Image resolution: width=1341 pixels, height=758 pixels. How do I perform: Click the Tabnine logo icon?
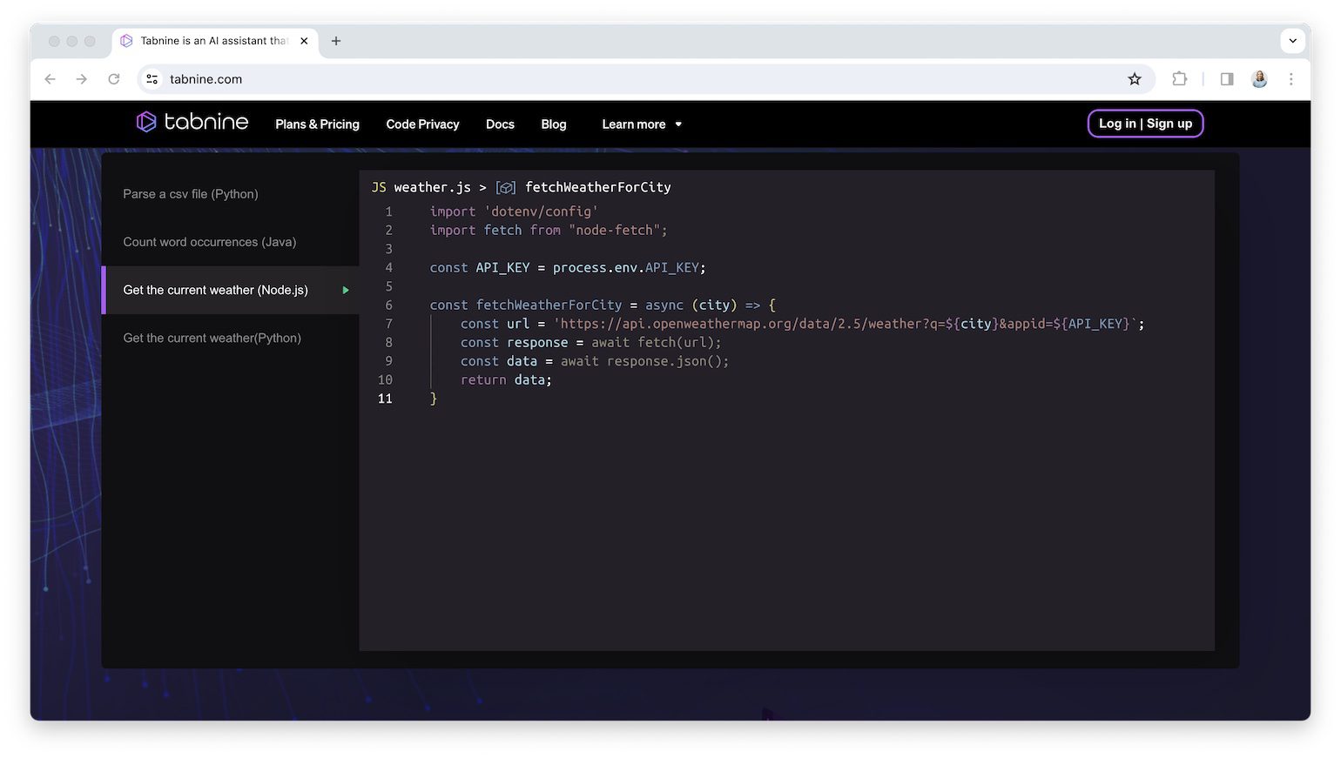coord(146,122)
